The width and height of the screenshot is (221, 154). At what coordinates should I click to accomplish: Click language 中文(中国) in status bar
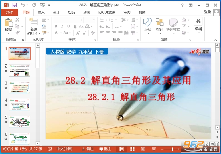click(64, 149)
